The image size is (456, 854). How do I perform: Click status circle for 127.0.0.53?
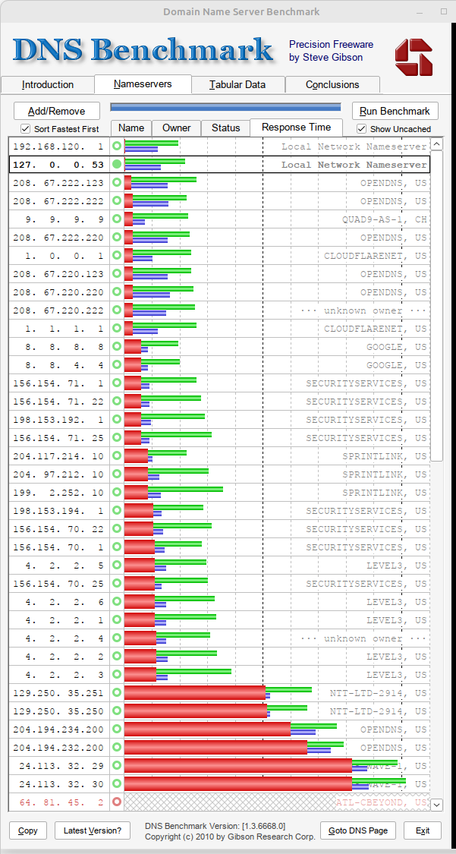point(116,164)
